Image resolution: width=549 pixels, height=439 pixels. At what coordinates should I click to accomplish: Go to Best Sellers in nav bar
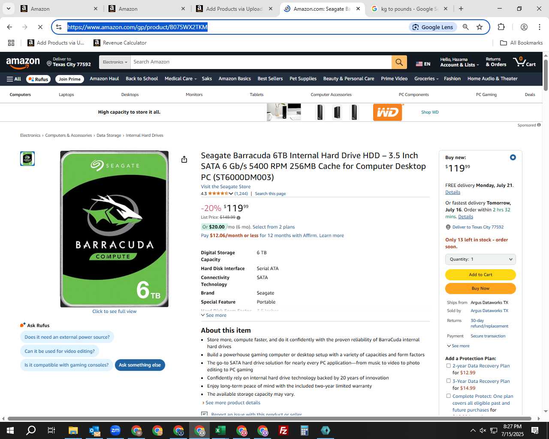tap(270, 79)
